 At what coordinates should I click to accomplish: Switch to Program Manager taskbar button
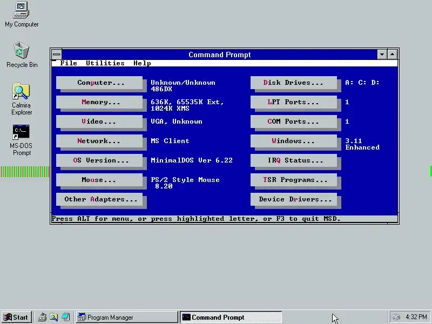coord(127,317)
